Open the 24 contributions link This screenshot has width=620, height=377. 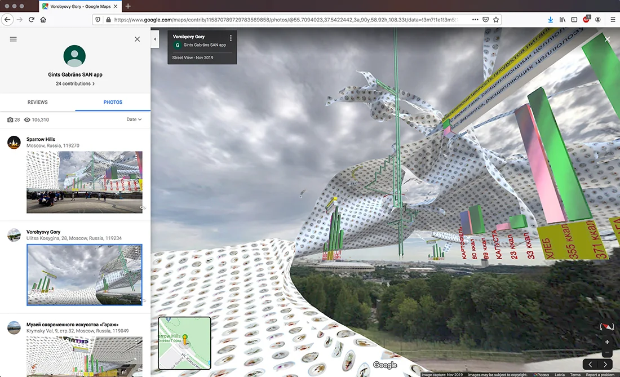coord(75,84)
